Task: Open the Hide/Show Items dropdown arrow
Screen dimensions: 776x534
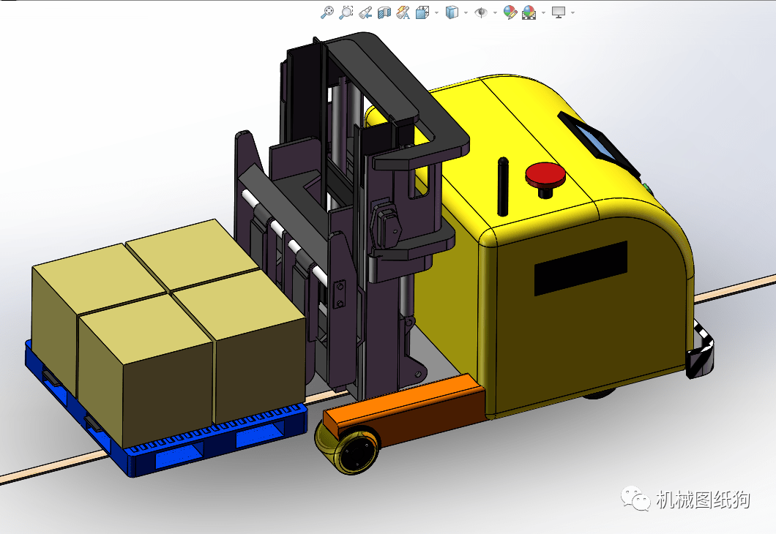Action: 495,12
